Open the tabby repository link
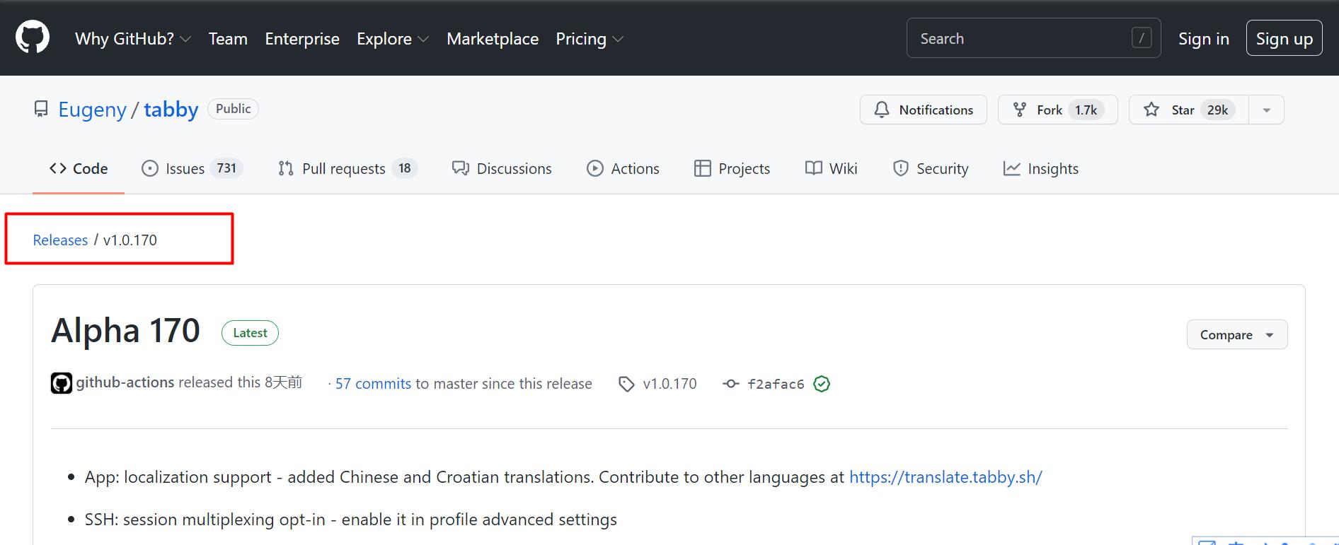This screenshot has height=545, width=1339. [171, 110]
